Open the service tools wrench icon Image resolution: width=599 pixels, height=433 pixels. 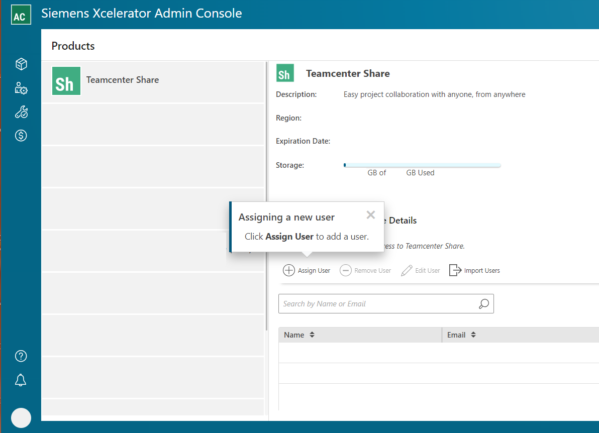21,112
